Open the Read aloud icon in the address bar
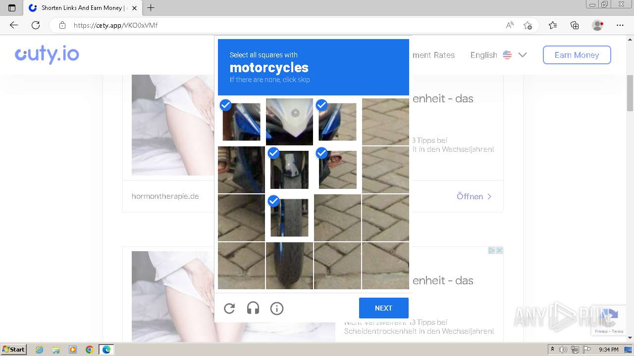The width and height of the screenshot is (634, 356). click(510, 25)
